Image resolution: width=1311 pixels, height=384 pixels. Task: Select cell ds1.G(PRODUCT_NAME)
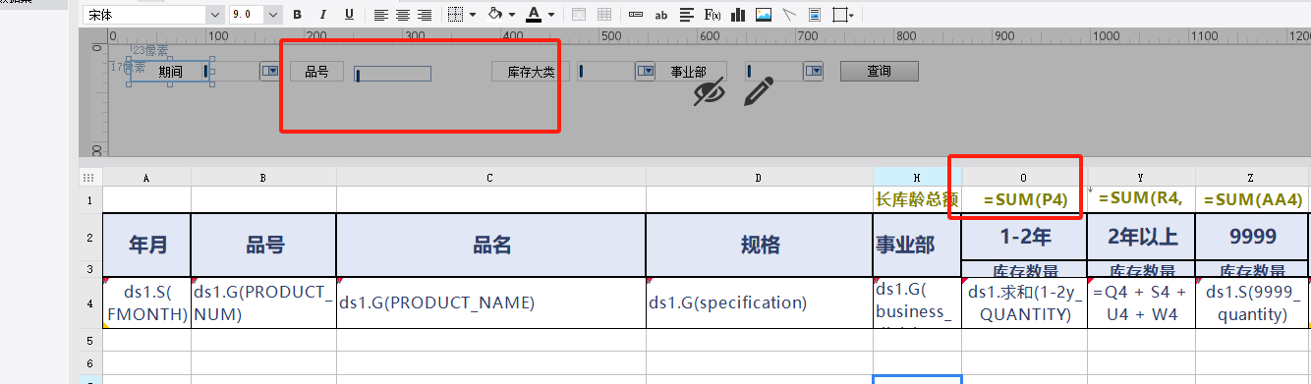491,302
